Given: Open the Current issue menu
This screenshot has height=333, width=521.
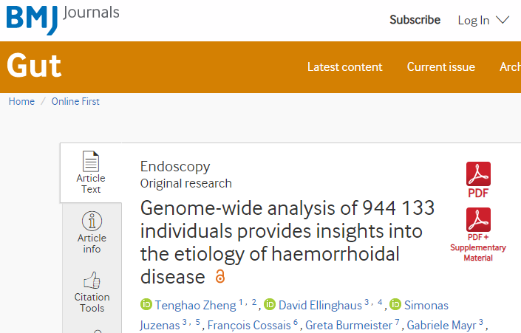Looking at the screenshot, I should click(441, 66).
